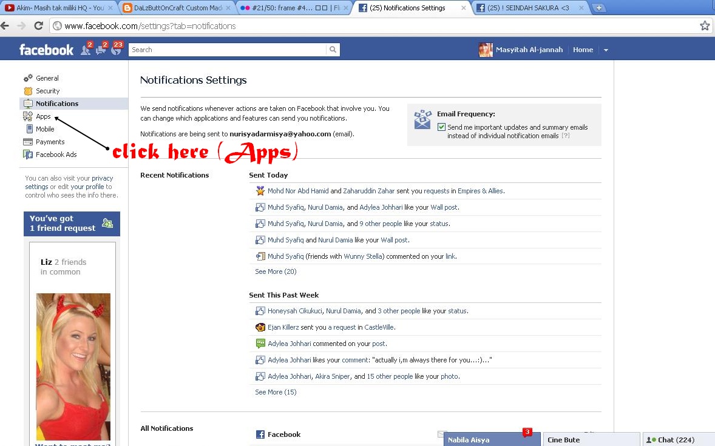Click Masyitah Al-jannah profile picture

pos(486,50)
